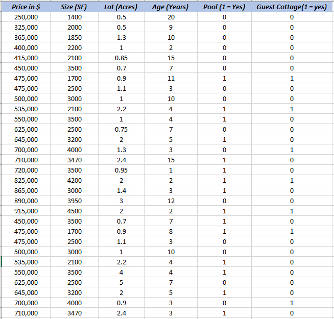Select the guest cottage cell in 865,000 row
Image resolution: width=334 pixels, height=319 pixels.
(x=292, y=190)
